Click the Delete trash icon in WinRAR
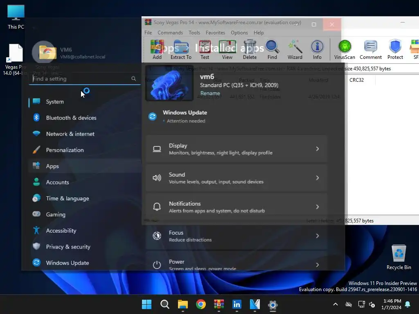This screenshot has width=419, height=314. pyautogui.click(x=250, y=49)
